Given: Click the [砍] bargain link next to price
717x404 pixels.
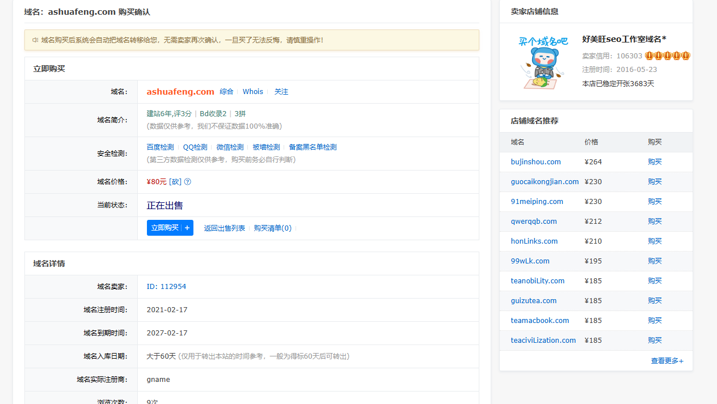Looking at the screenshot, I should [175, 182].
